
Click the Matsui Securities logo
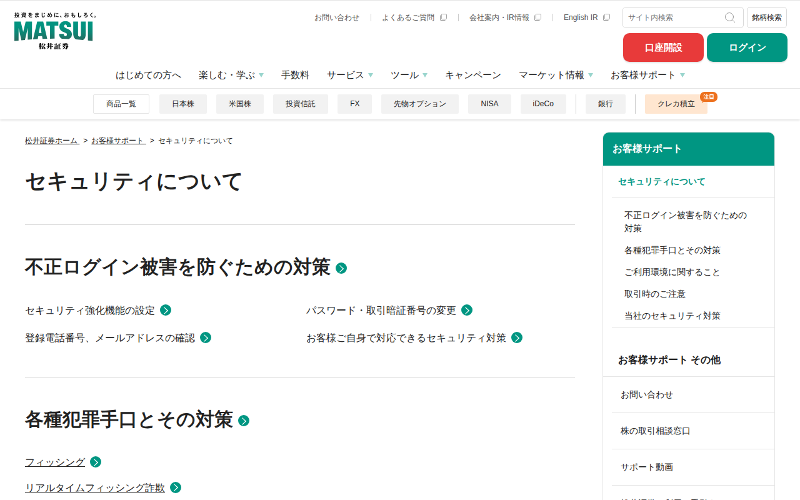click(x=54, y=31)
